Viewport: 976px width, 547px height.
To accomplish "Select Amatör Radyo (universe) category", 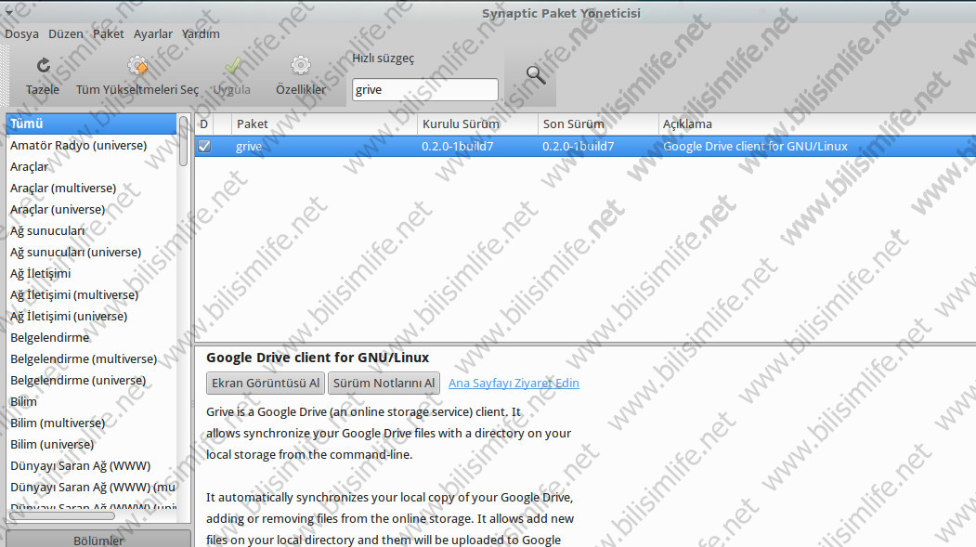I will [78, 145].
